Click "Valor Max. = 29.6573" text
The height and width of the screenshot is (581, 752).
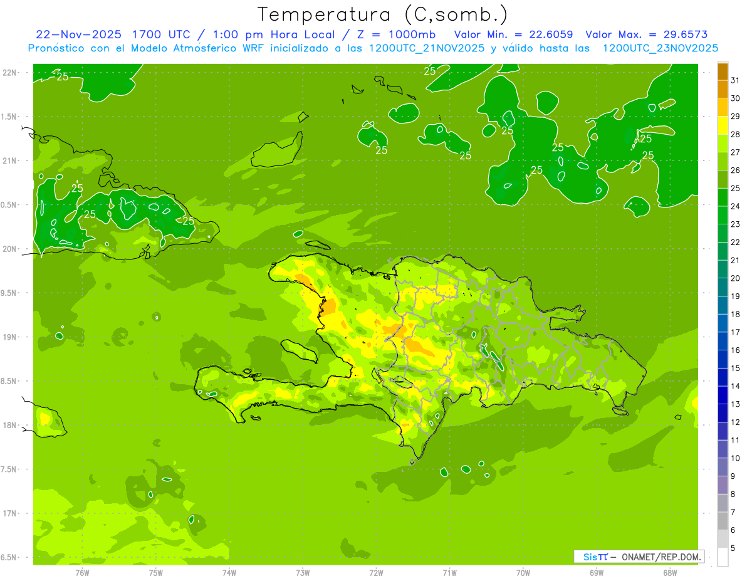(x=646, y=34)
